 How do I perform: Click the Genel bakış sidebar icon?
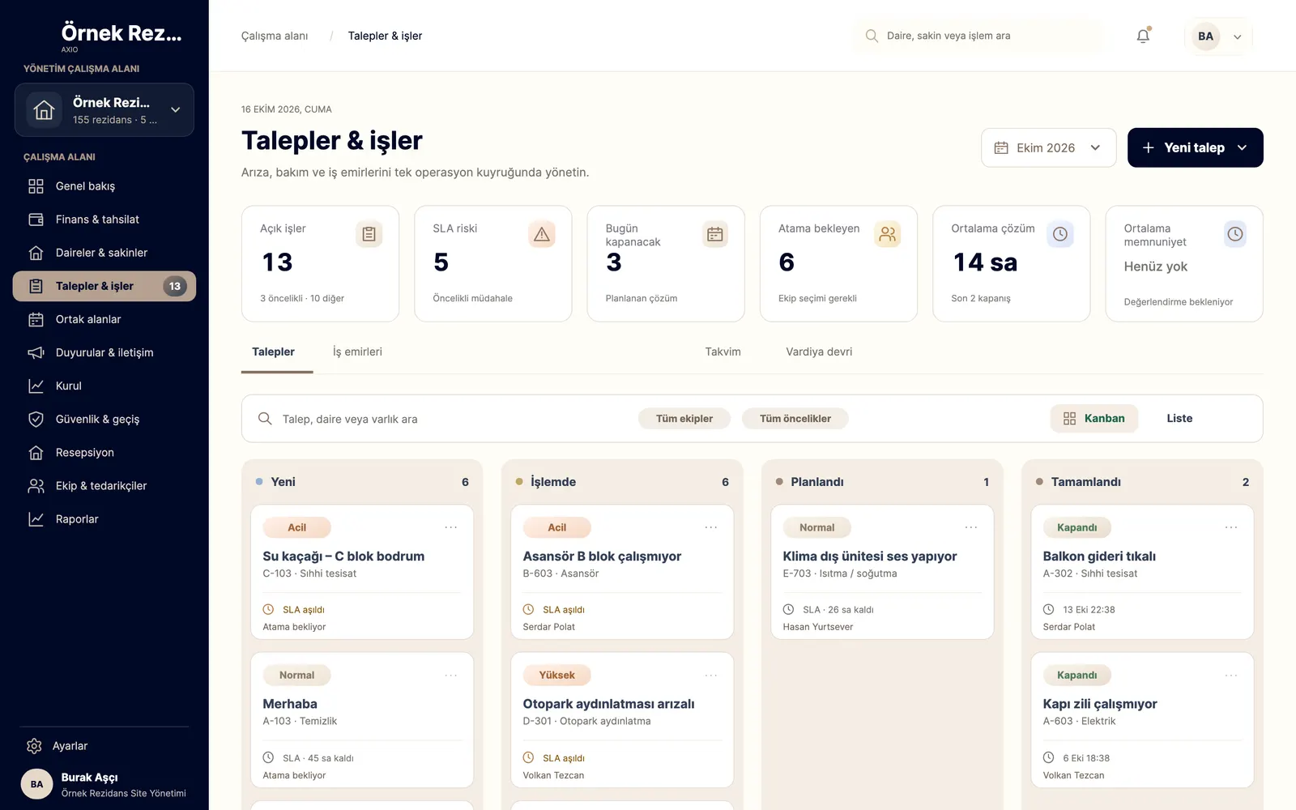[36, 186]
